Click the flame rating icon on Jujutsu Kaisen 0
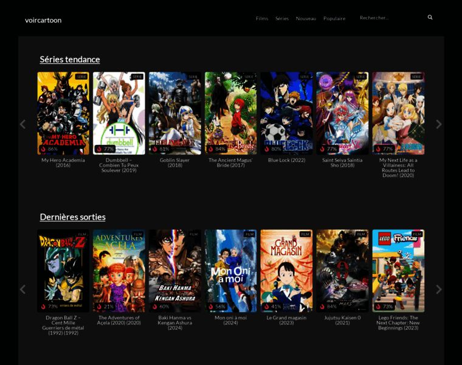The height and width of the screenshot is (365, 462). pyautogui.click(x=322, y=307)
